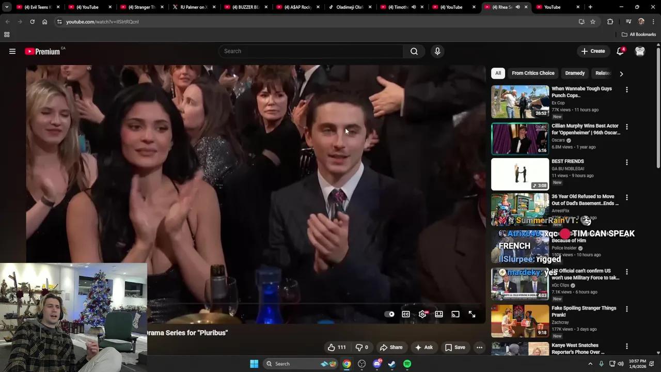
Task: Open options for BEST FRIENDS video
Action: (x=627, y=162)
